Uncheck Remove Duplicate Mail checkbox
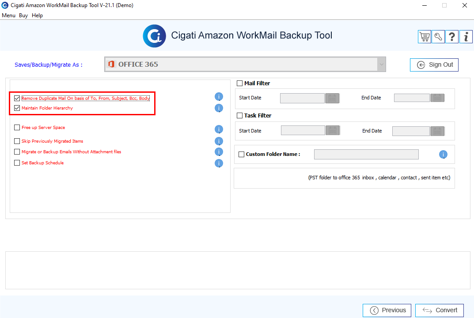 [x=17, y=98]
